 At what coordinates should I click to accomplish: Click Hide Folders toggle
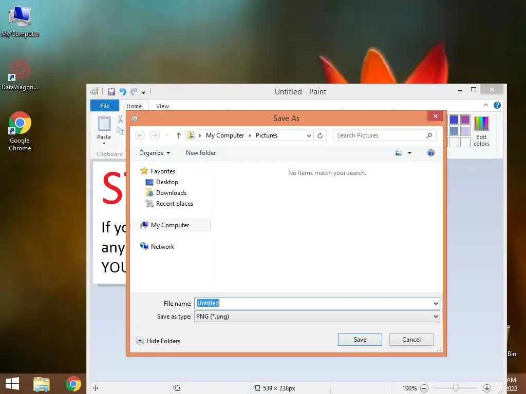pos(158,341)
